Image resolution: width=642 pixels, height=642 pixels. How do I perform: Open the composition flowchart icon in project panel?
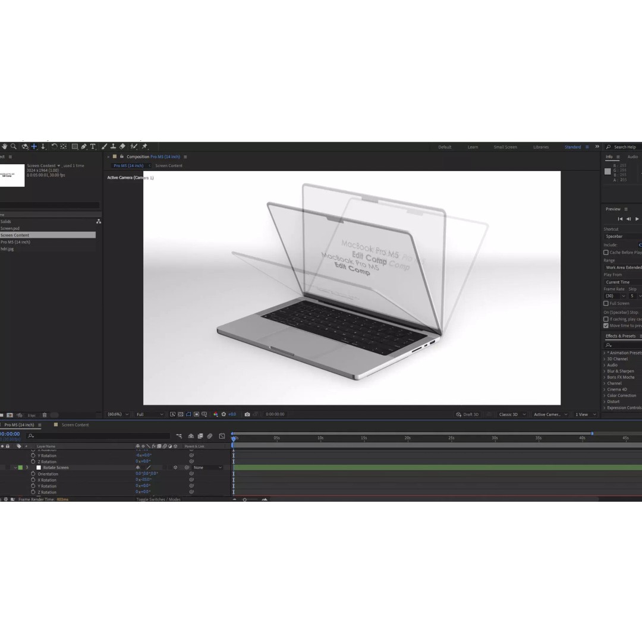[x=99, y=221]
